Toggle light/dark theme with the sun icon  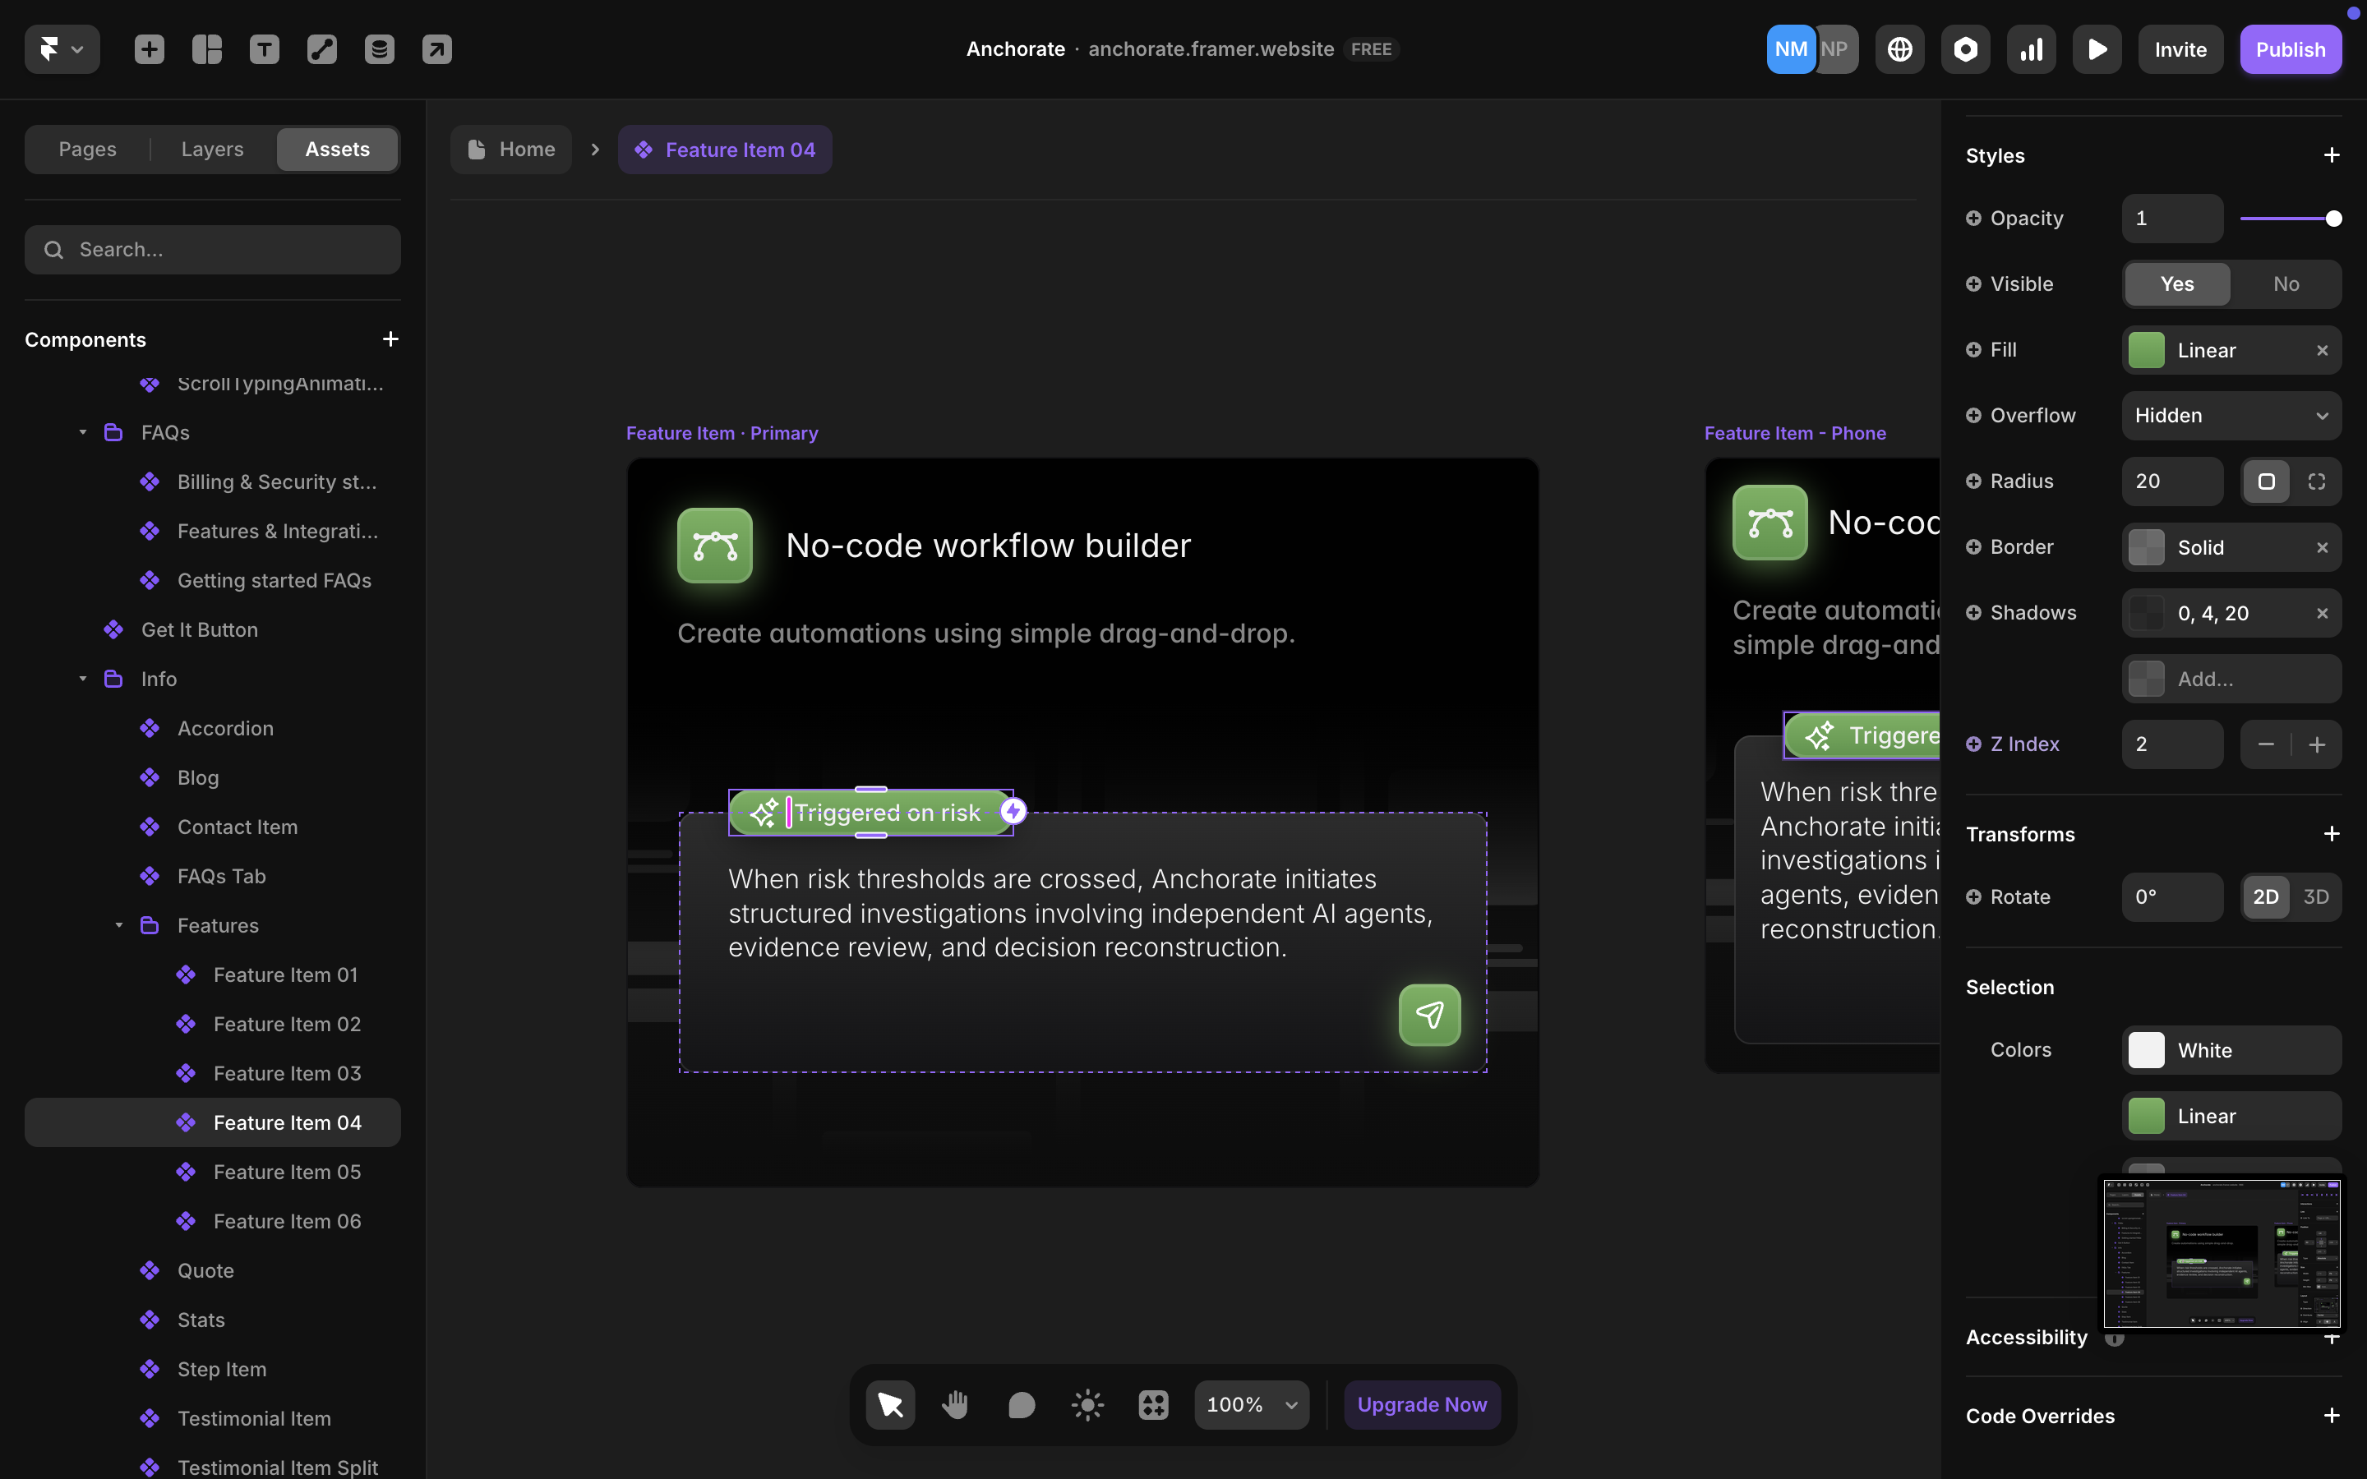(1087, 1403)
